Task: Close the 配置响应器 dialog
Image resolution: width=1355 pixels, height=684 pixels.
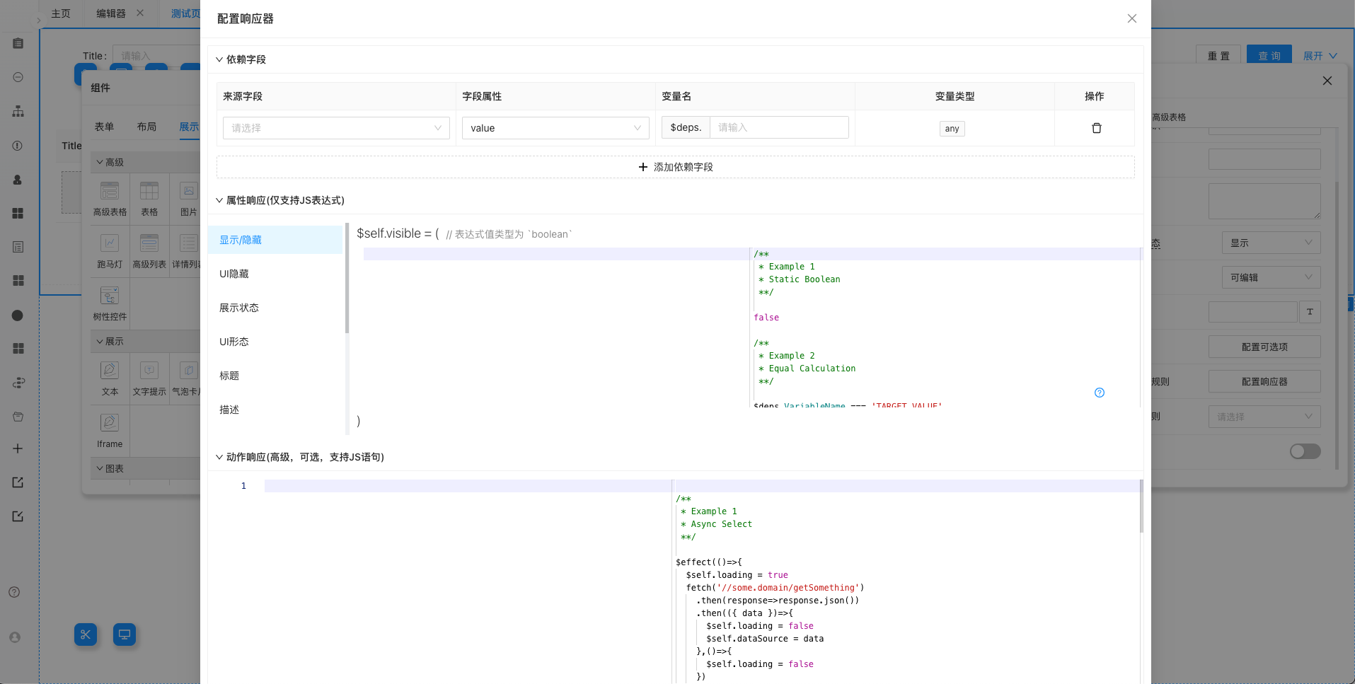Action: click(x=1132, y=18)
